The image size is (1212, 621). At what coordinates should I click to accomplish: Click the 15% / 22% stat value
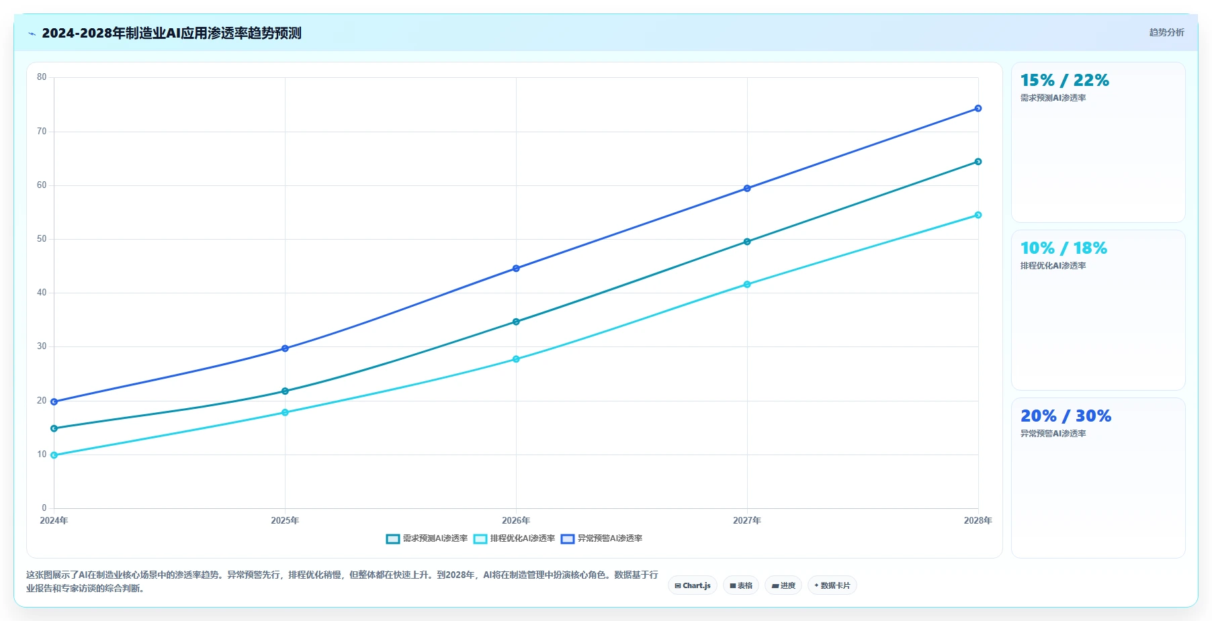pyautogui.click(x=1064, y=81)
